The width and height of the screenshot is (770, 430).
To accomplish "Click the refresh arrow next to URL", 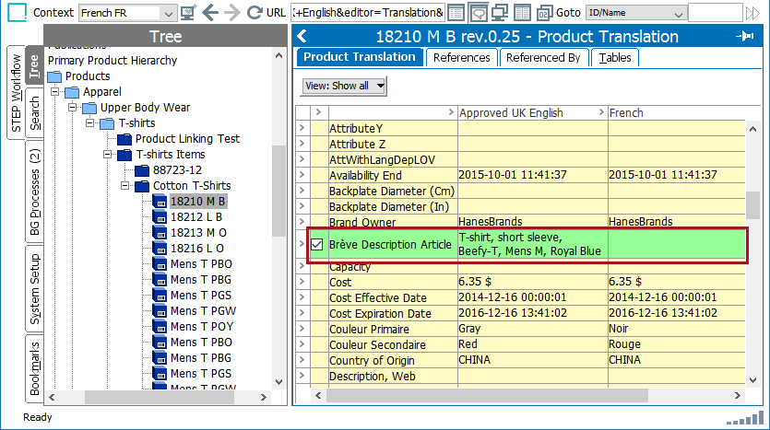I will (253, 13).
